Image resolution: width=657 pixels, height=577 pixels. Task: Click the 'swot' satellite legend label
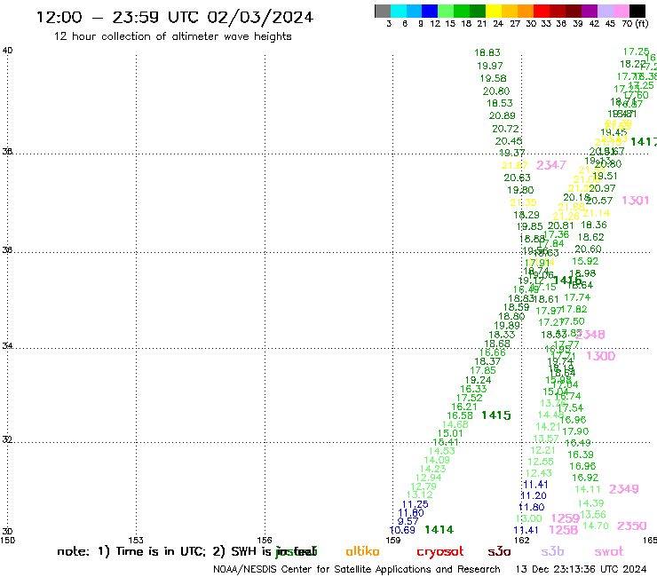(609, 551)
